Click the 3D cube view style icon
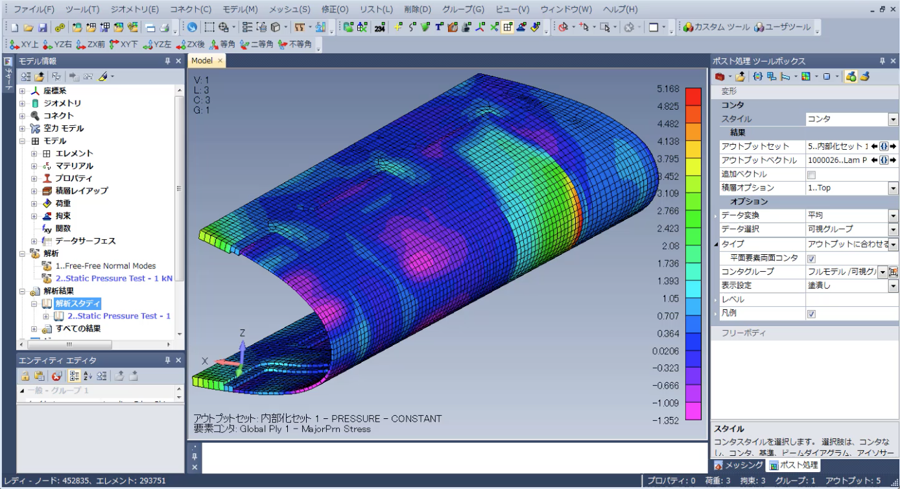 pyautogui.click(x=276, y=27)
